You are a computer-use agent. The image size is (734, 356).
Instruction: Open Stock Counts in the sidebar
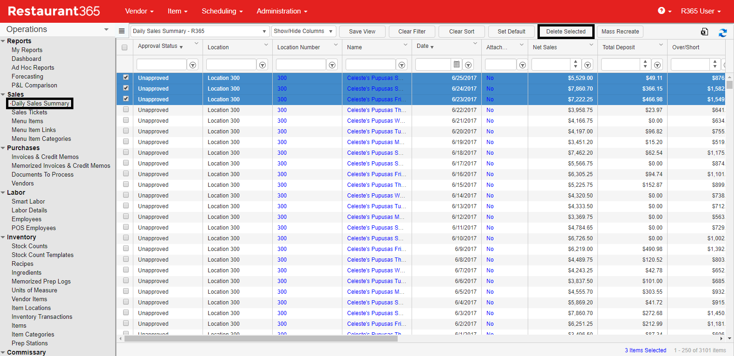(29, 246)
